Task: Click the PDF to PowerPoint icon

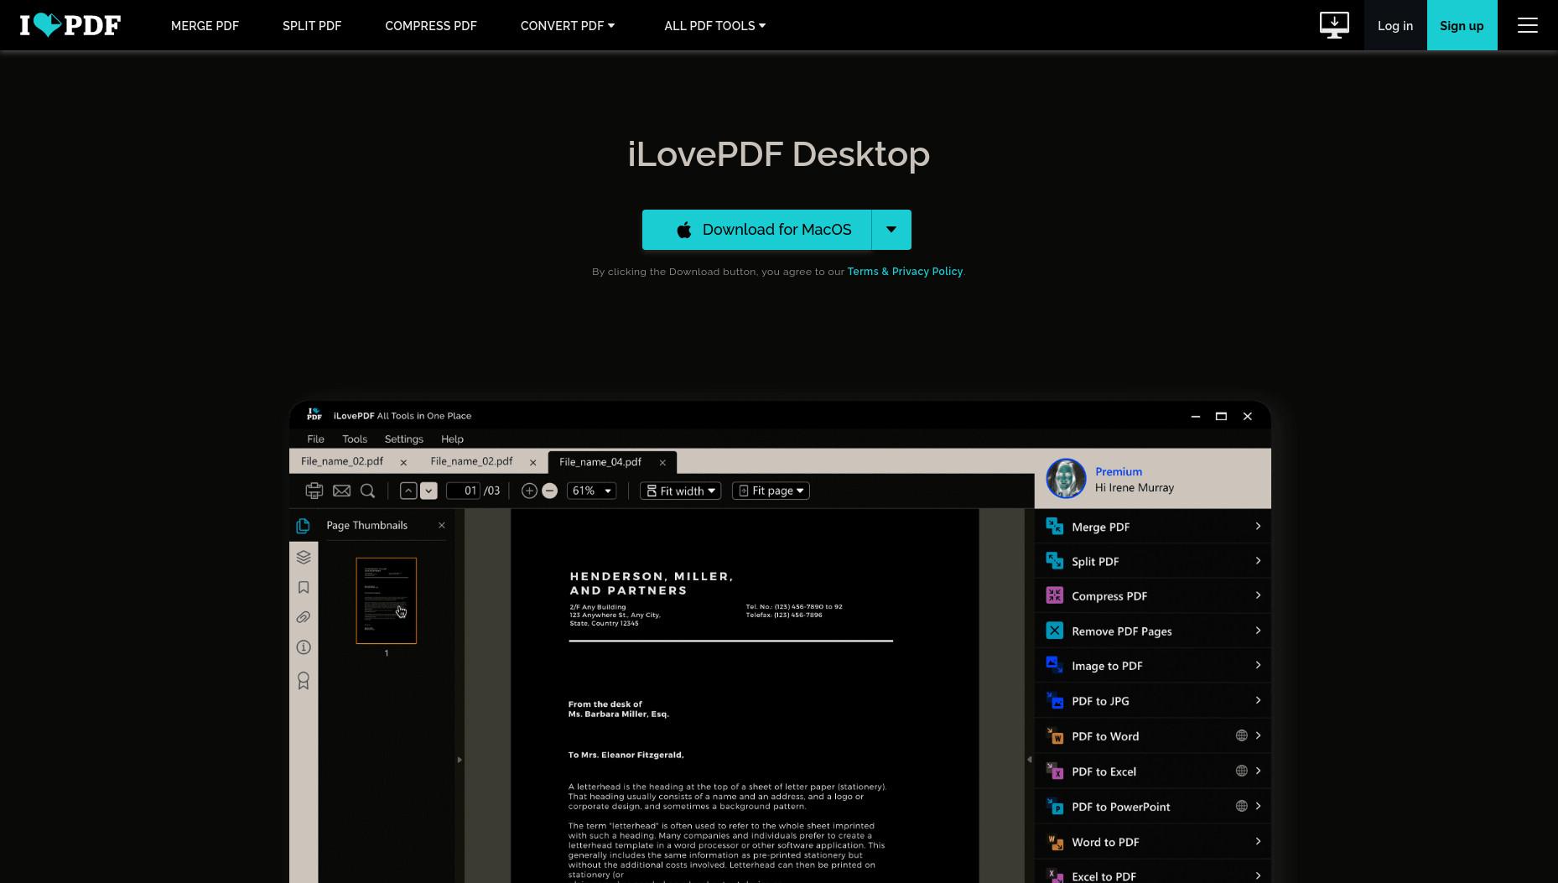Action: pyautogui.click(x=1055, y=806)
